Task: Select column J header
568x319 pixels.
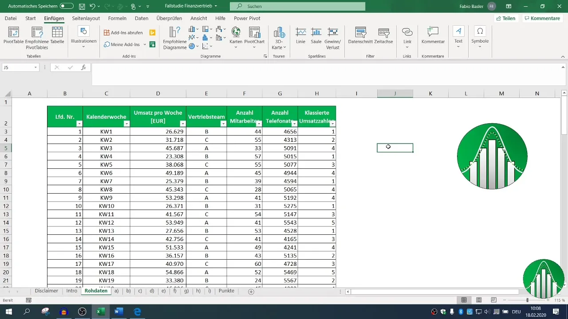Action: click(x=395, y=93)
